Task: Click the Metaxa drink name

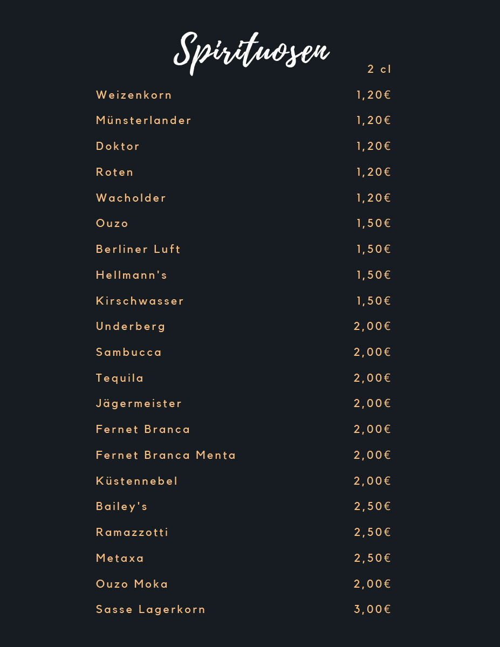Action: [x=120, y=559]
